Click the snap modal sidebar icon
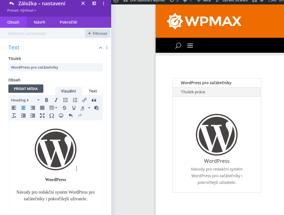284x215 pixels. click(x=94, y=3)
